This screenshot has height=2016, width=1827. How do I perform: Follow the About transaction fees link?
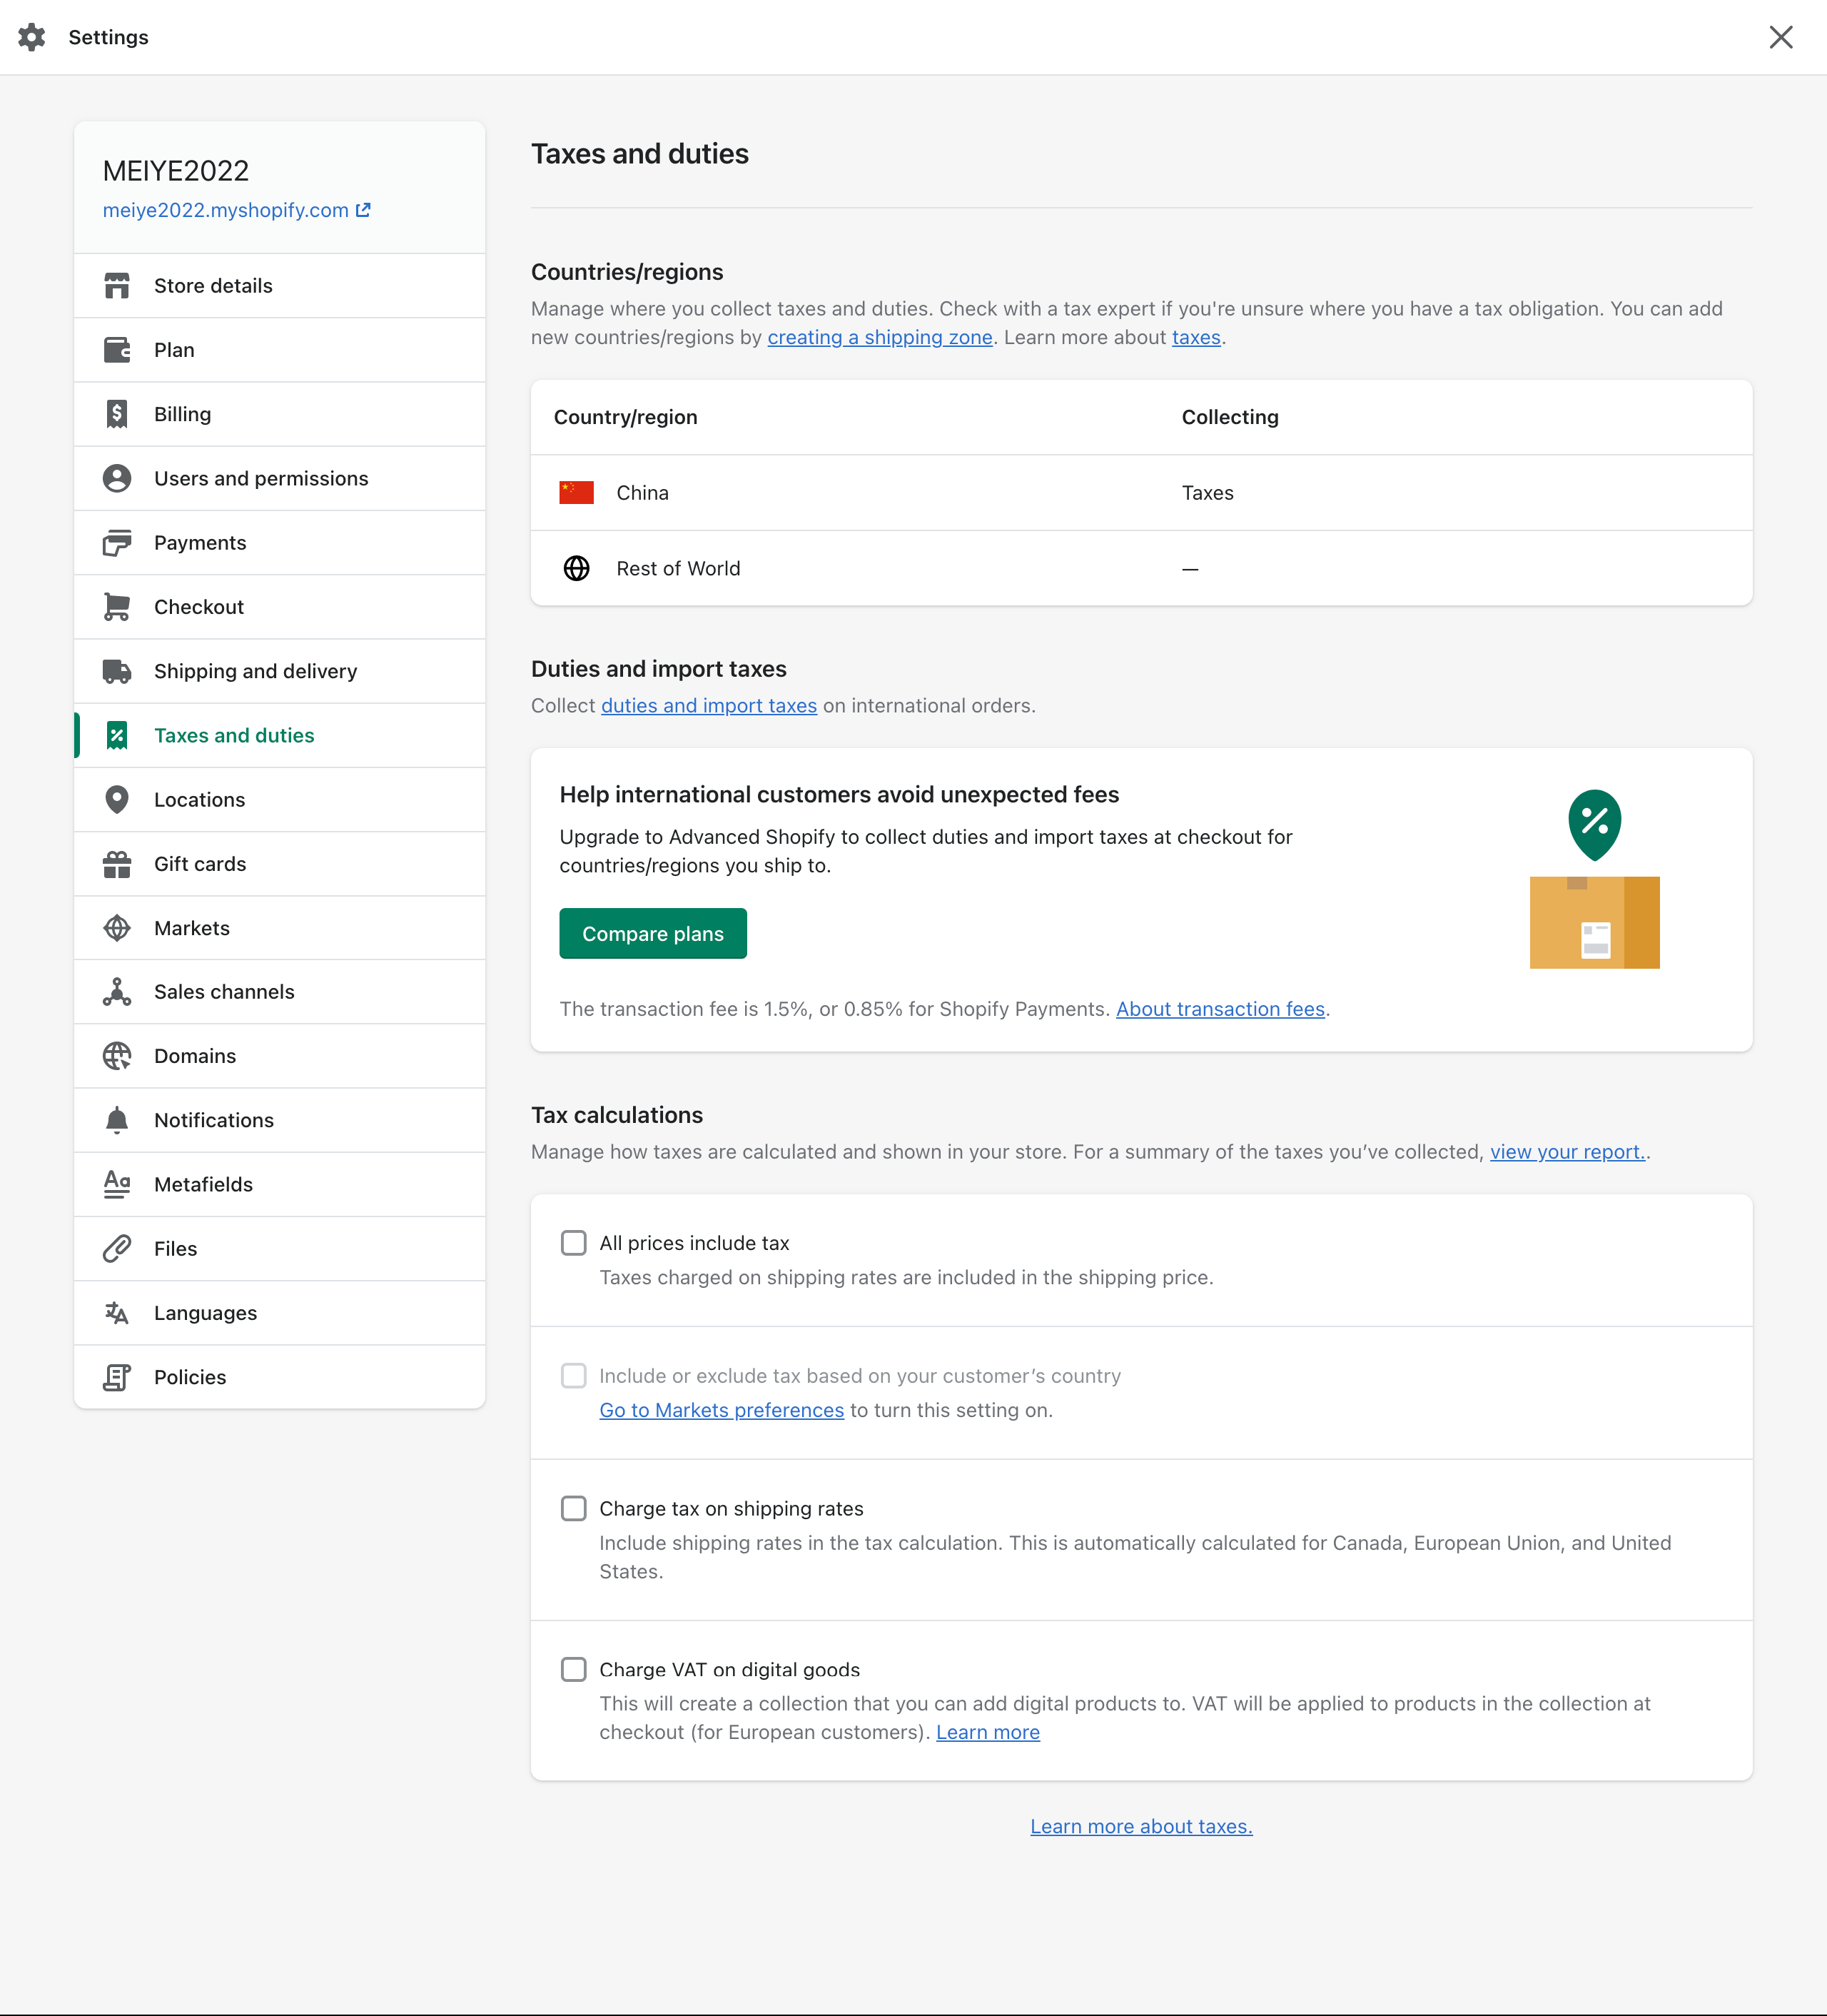[x=1220, y=1009]
